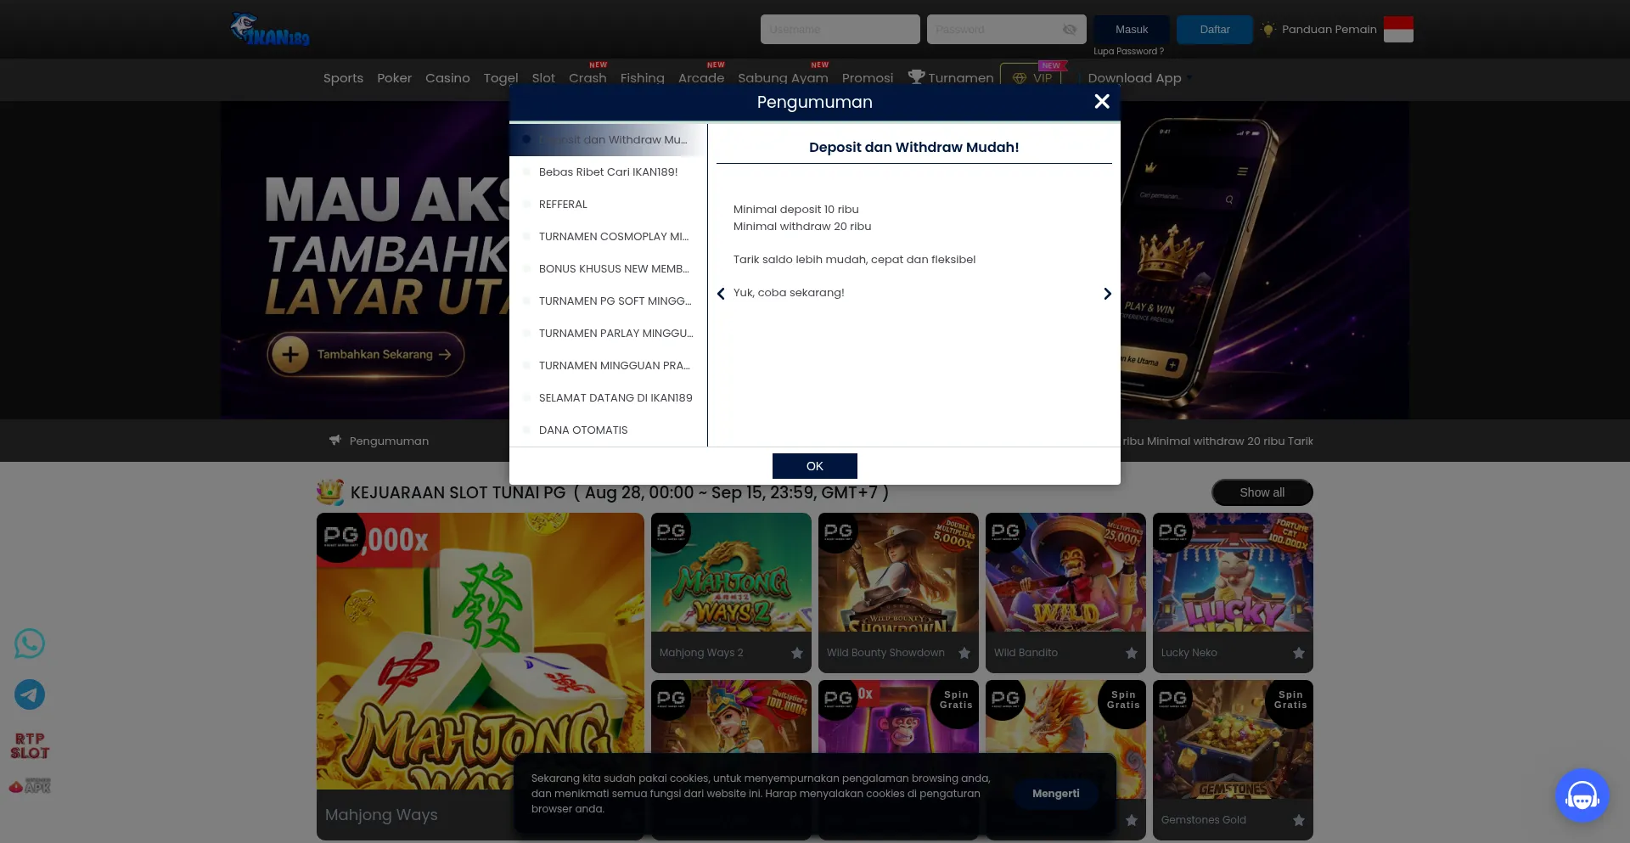Open the live chat support bubble
The width and height of the screenshot is (1630, 843).
click(1582, 795)
